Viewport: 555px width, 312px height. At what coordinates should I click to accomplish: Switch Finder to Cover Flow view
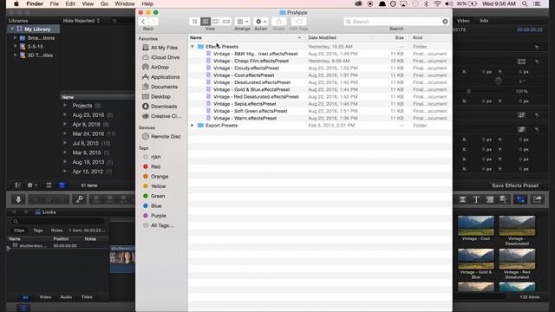(226, 22)
